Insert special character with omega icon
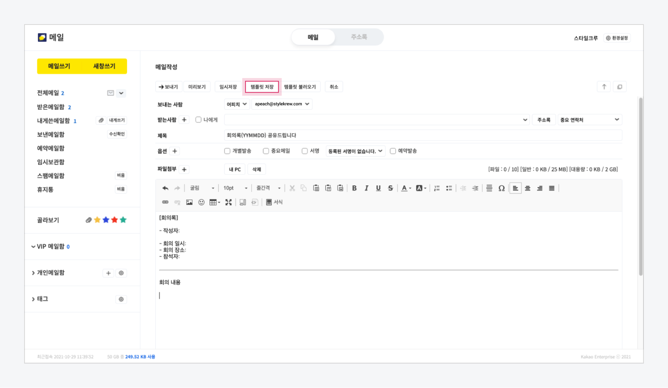This screenshot has width=668, height=388. click(501, 188)
